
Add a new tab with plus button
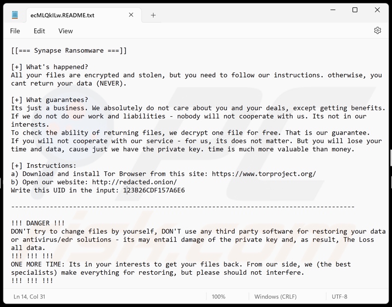coord(153,15)
